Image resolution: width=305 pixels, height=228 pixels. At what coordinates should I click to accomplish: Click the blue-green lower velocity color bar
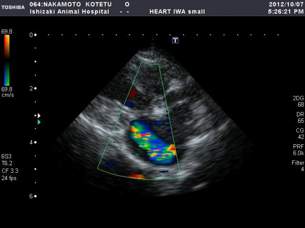pos(7,74)
